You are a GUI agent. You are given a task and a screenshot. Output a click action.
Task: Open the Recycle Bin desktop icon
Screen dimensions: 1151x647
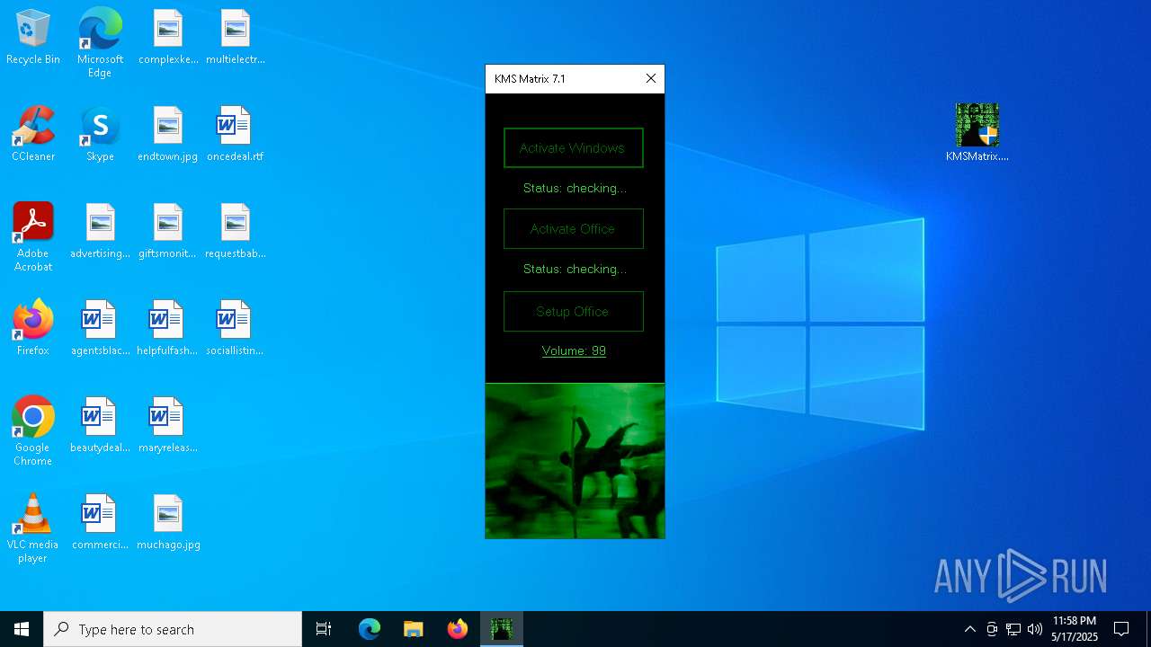point(33,38)
